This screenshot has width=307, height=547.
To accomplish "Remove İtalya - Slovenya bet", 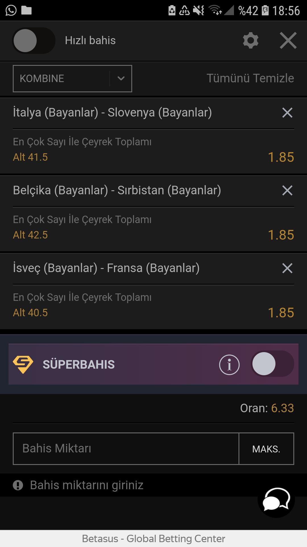I will pyautogui.click(x=287, y=113).
